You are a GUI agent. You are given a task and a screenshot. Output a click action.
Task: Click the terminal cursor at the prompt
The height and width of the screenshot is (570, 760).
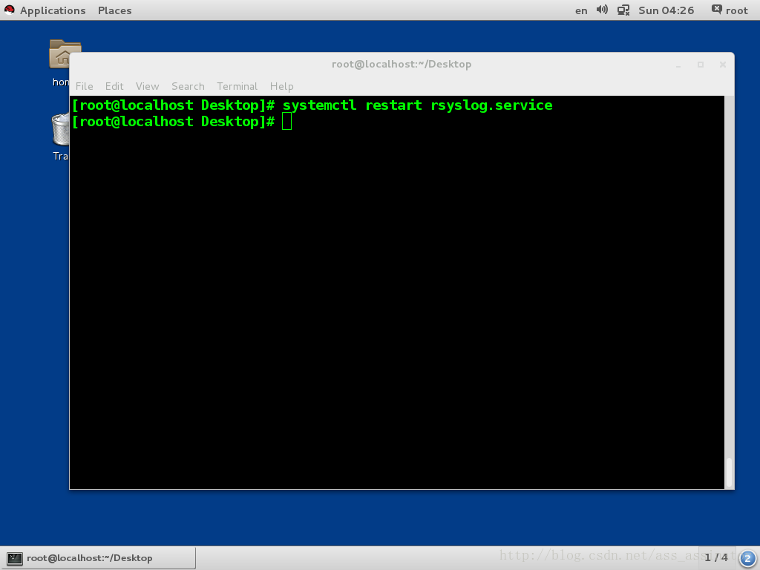[286, 121]
